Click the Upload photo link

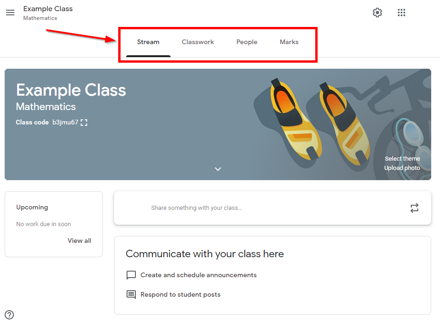[x=402, y=168]
